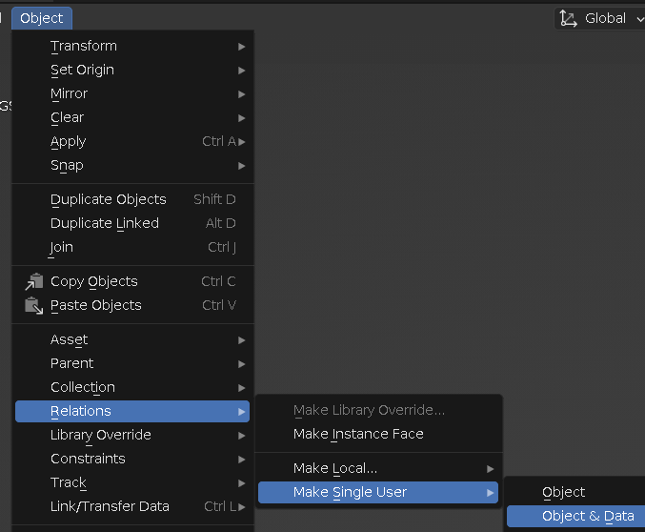Click Join in the Object menu
645x532 pixels.
[62, 247]
